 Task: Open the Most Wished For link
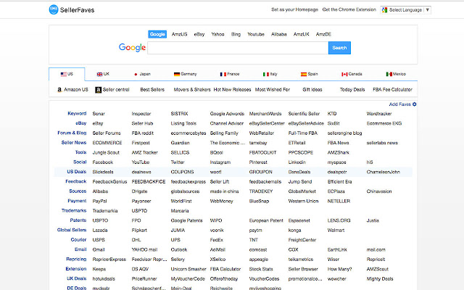[273, 90]
